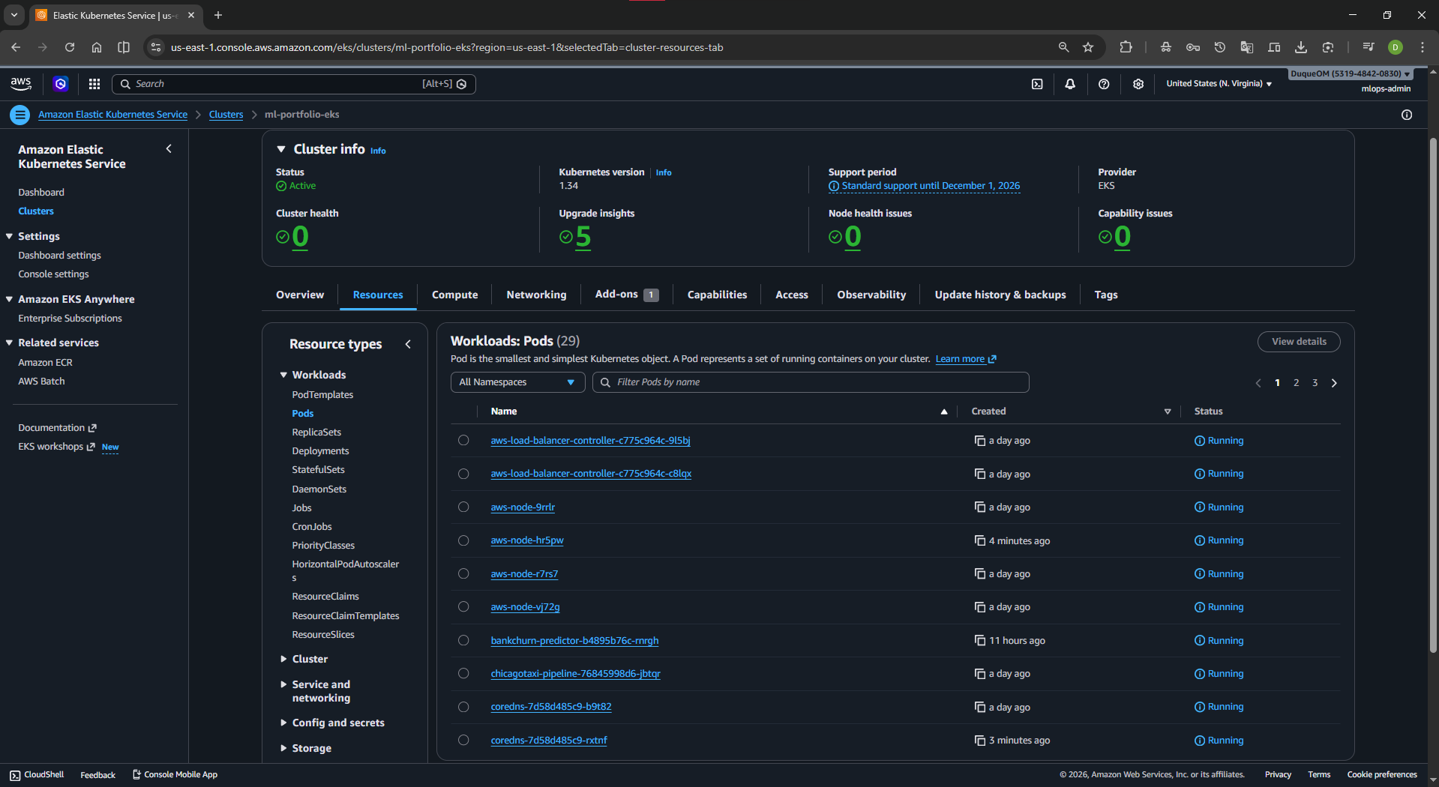Viewport: 1439px width, 787px height.
Task: Open the AWS notifications bell
Action: coord(1070,84)
